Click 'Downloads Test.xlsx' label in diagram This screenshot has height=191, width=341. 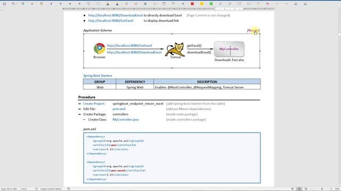pos(229,60)
